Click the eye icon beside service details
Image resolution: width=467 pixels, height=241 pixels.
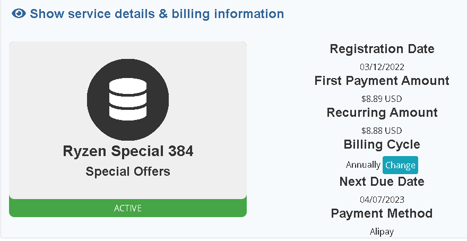(19, 14)
